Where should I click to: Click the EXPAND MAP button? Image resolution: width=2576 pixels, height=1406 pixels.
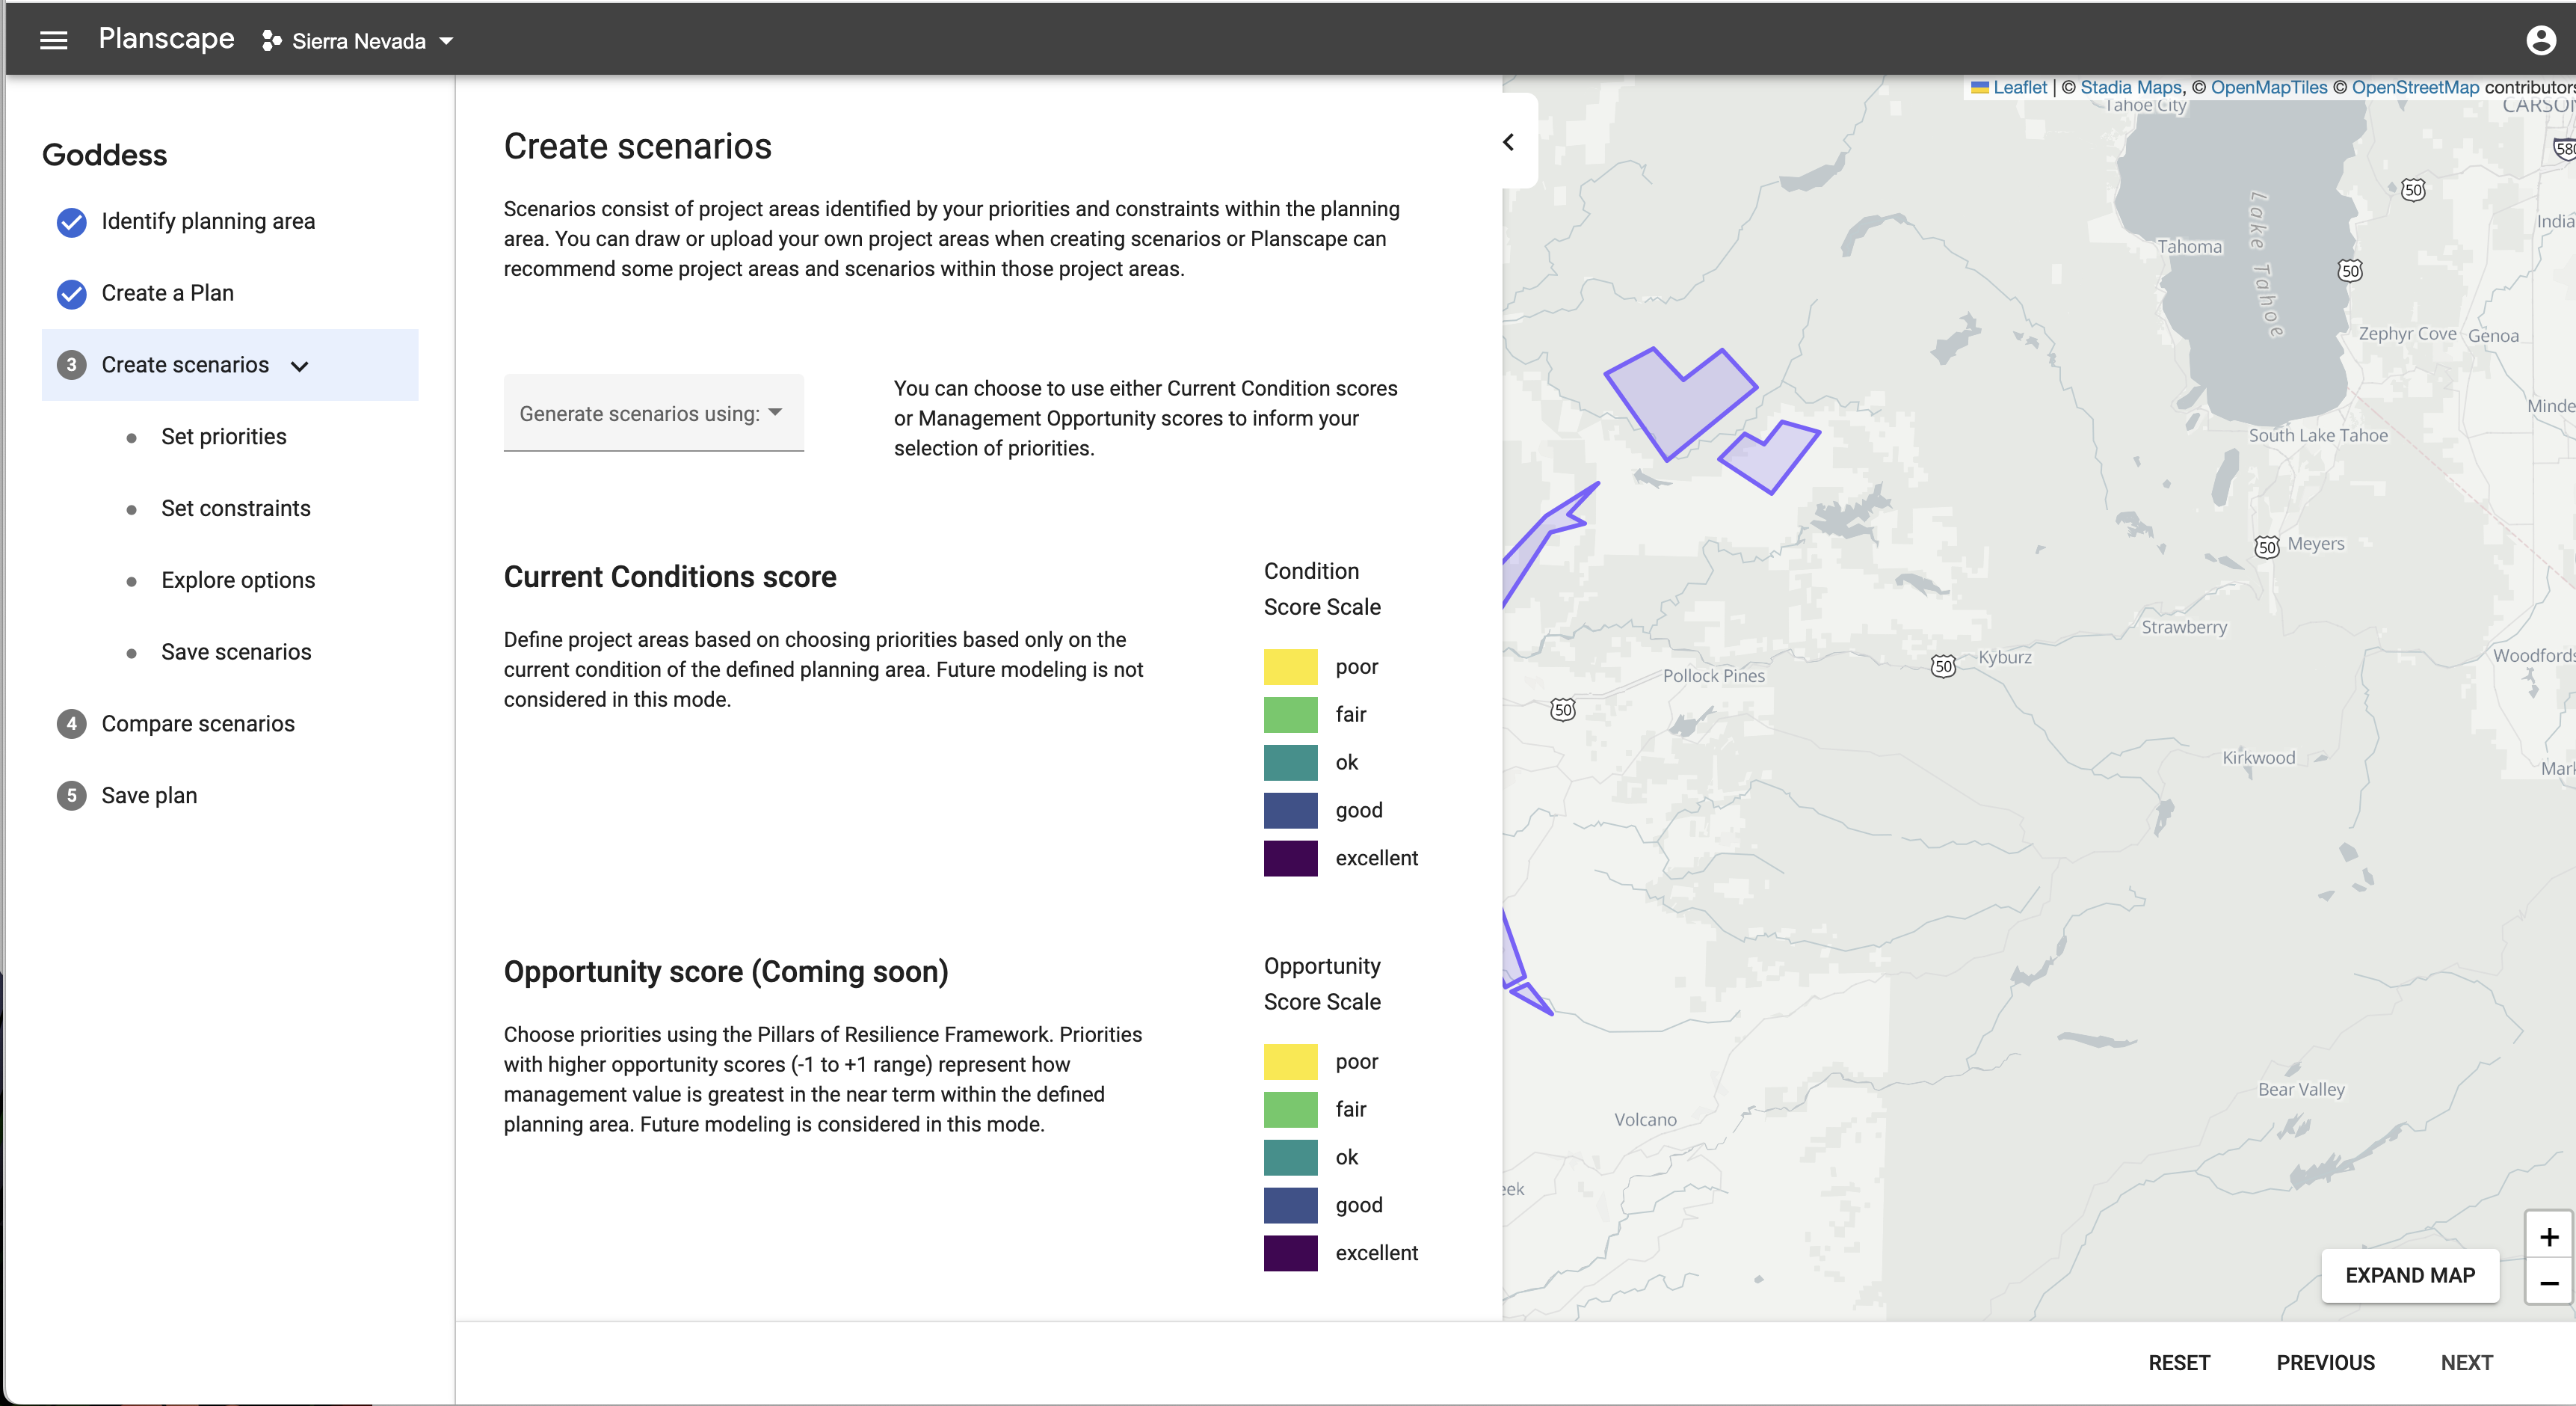[2409, 1275]
